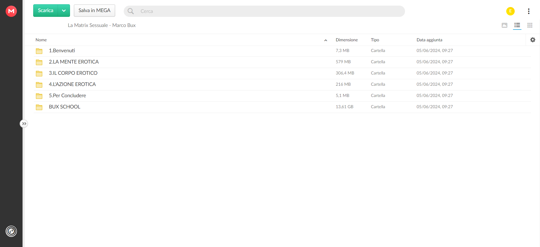This screenshot has width=540, height=247.
Task: Click Cartella type in BUX SCHOOL row
Action: pos(378,107)
